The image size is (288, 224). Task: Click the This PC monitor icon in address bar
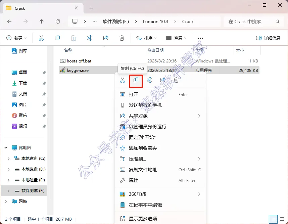[75, 21]
